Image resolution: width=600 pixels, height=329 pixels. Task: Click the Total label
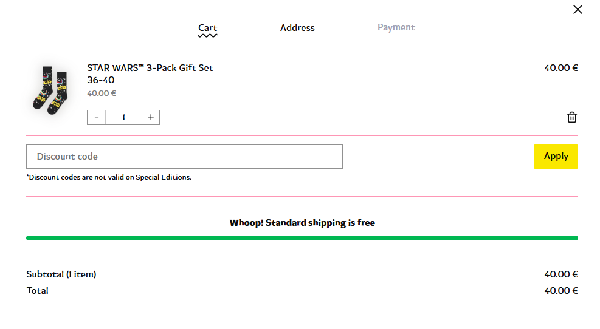click(x=38, y=291)
